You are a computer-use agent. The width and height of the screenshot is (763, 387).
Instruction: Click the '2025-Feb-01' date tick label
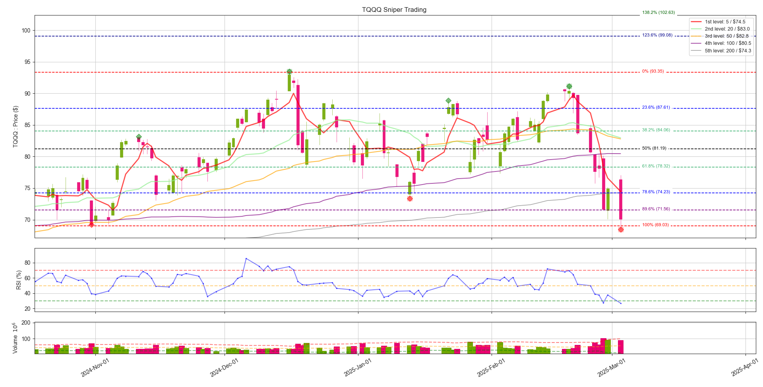492,367
